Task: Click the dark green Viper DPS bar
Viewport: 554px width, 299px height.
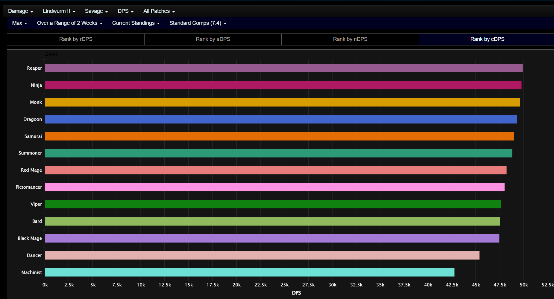Action: click(x=273, y=204)
